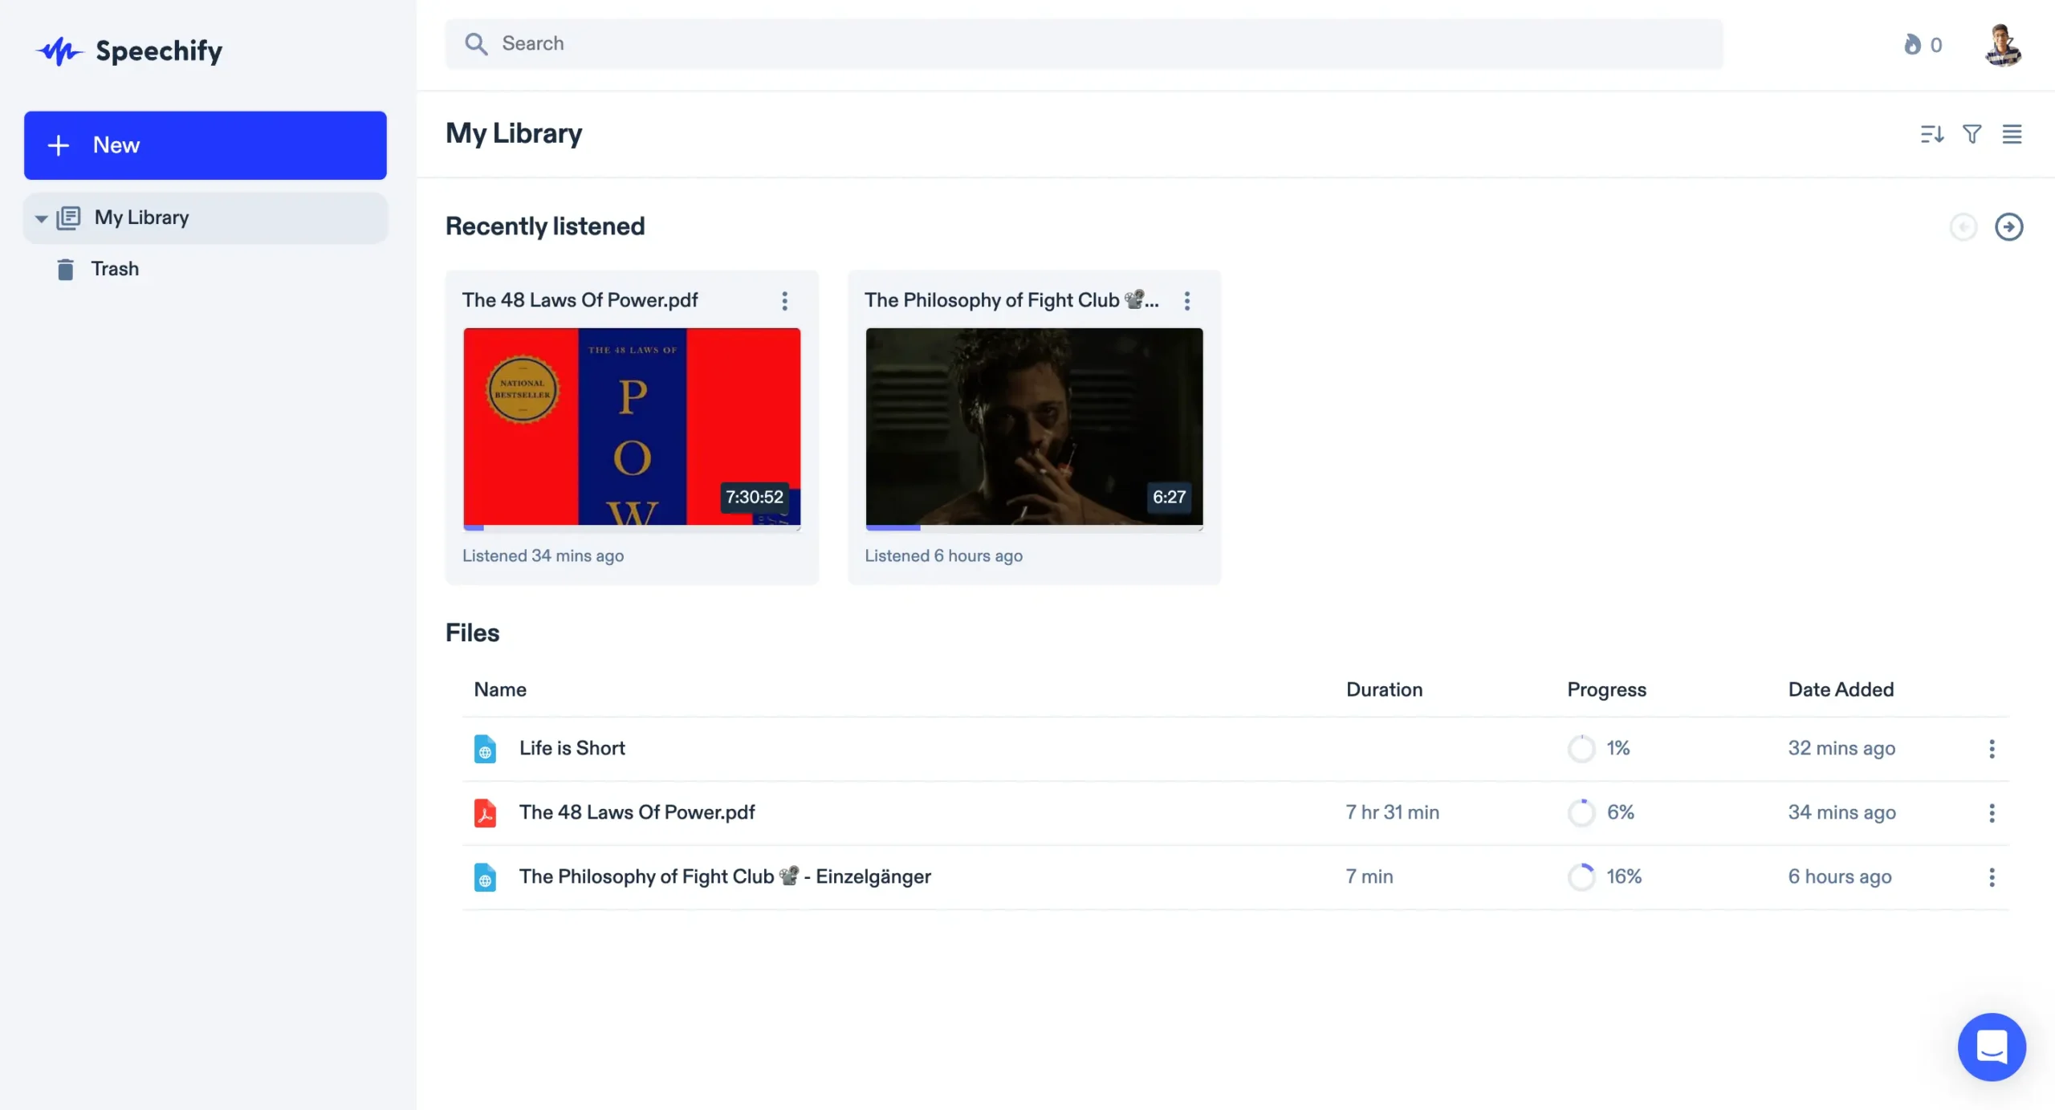The width and height of the screenshot is (2055, 1110).
Task: Open more options for 48 Laws Of Power row
Action: tap(1992, 813)
